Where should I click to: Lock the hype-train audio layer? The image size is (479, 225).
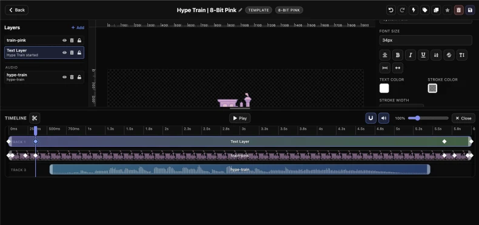pyautogui.click(x=79, y=77)
